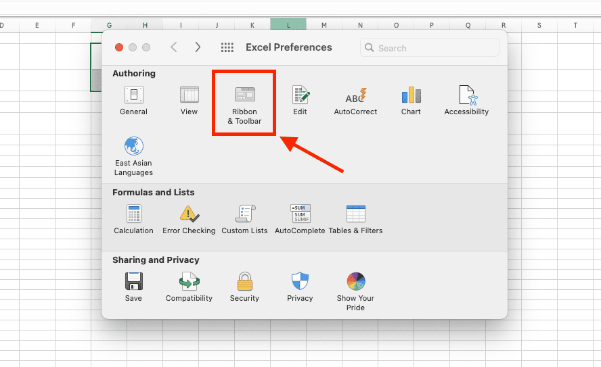Open Edit preferences
Screen dimensions: 601x367
point(300,101)
